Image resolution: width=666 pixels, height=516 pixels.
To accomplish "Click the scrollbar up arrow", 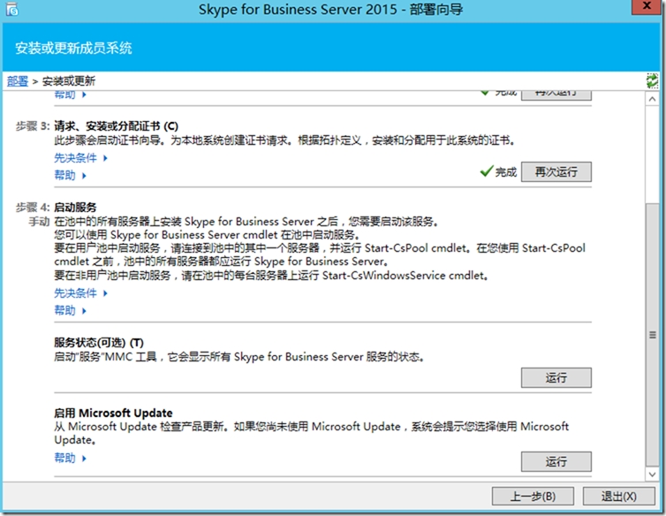I will (x=653, y=99).
